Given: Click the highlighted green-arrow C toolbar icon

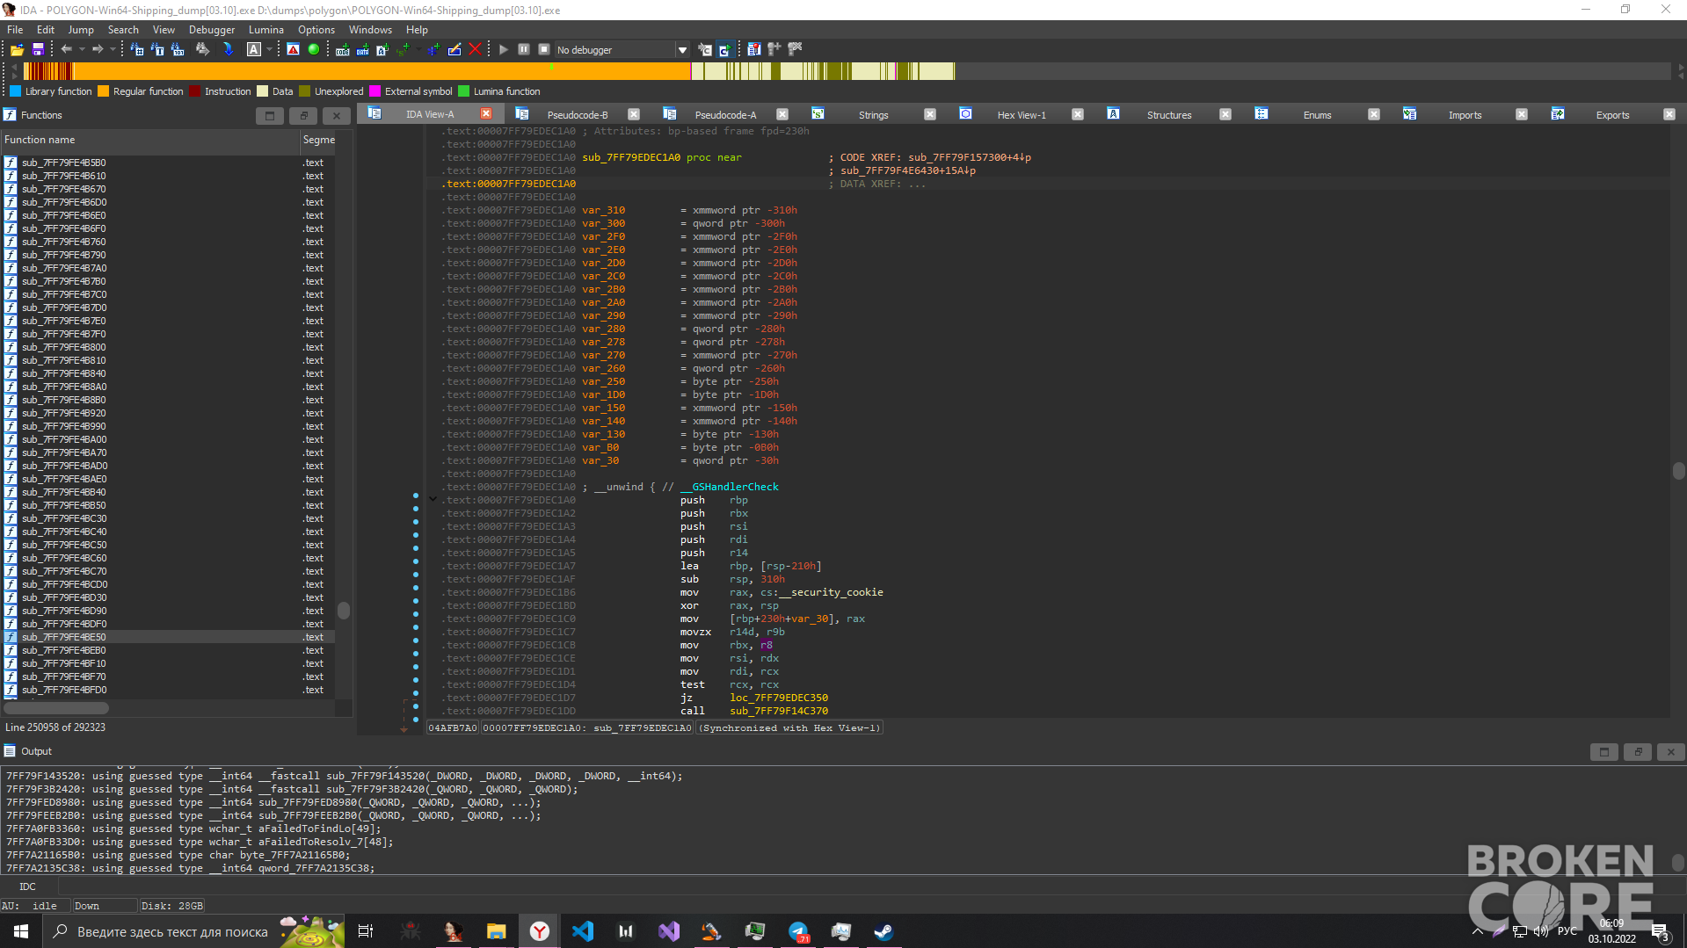Looking at the screenshot, I should tap(724, 50).
